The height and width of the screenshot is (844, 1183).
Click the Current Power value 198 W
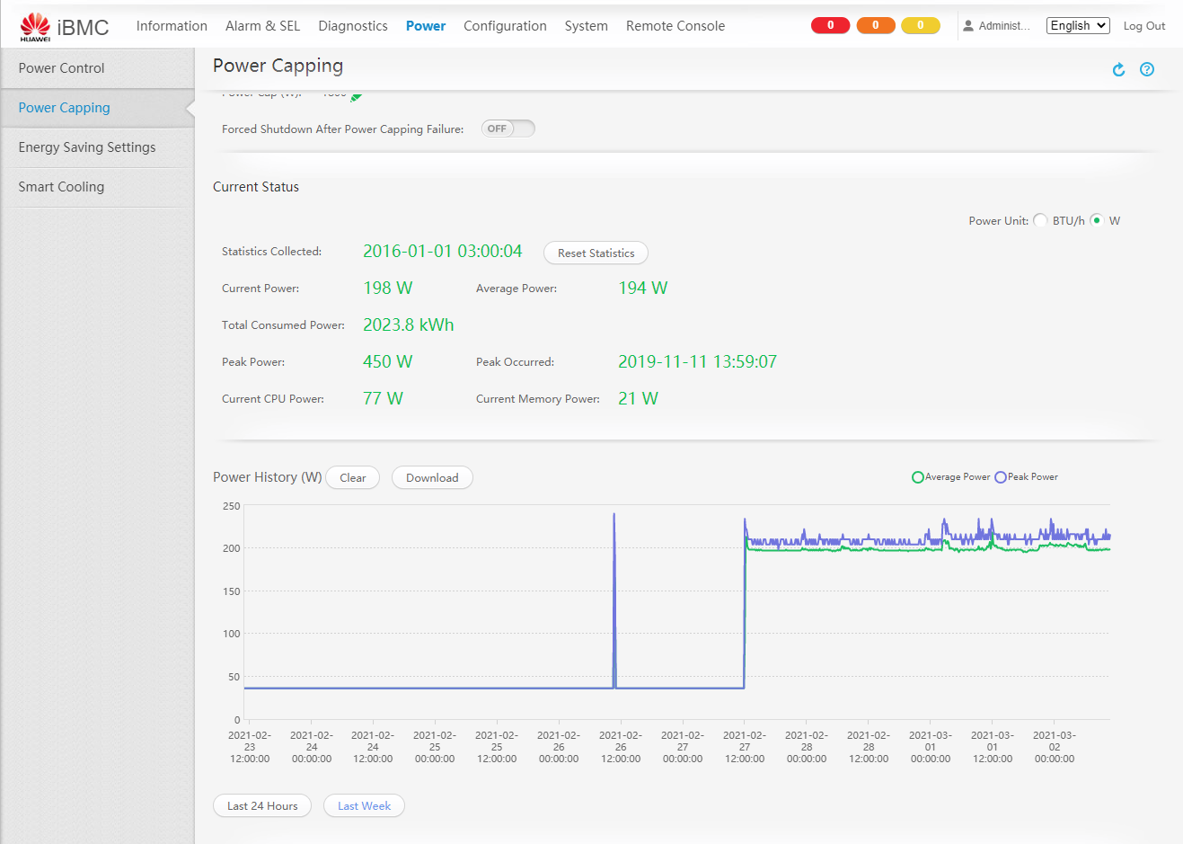tap(387, 289)
